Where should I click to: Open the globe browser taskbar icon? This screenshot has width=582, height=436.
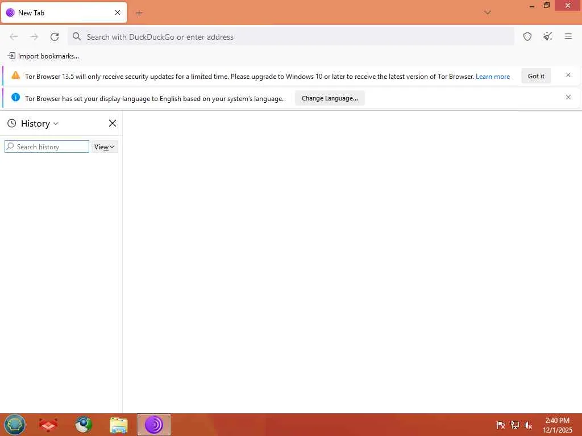pos(84,425)
